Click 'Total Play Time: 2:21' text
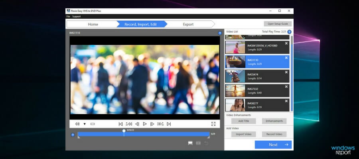Viewport: 359px width, 159px height. tap(274, 32)
